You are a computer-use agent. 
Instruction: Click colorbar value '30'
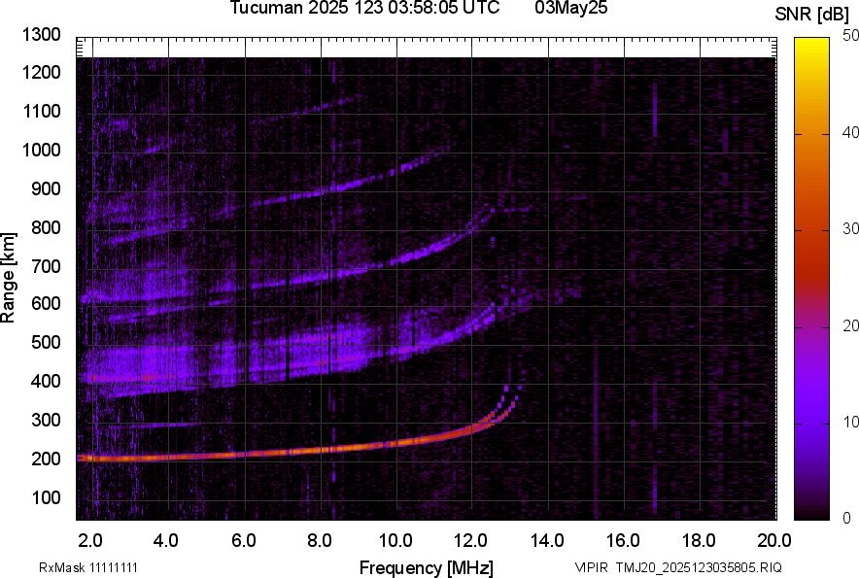[x=850, y=228]
